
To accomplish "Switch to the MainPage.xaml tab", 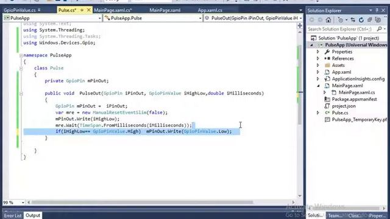I will pyautogui.click(x=165, y=10).
